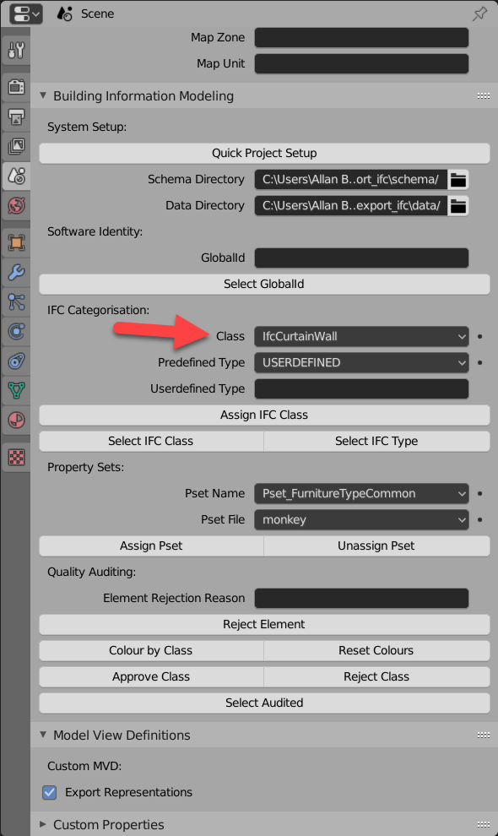Image resolution: width=498 pixels, height=836 pixels.
Task: Open the Object properties tab
Action: (16, 243)
